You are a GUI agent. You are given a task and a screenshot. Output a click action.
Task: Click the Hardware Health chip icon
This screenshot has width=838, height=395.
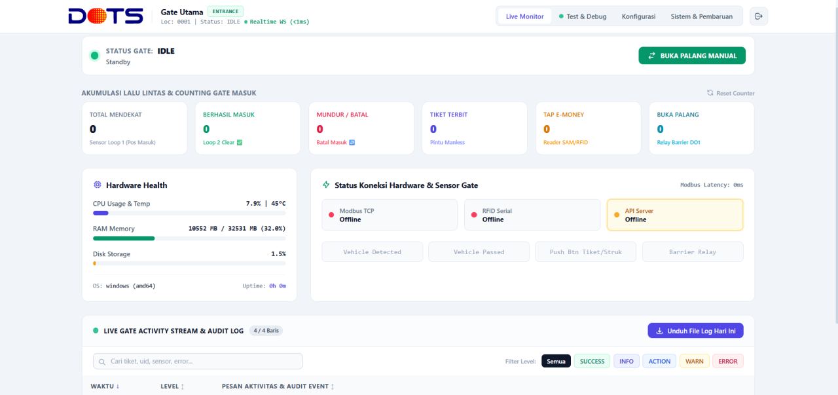98,185
